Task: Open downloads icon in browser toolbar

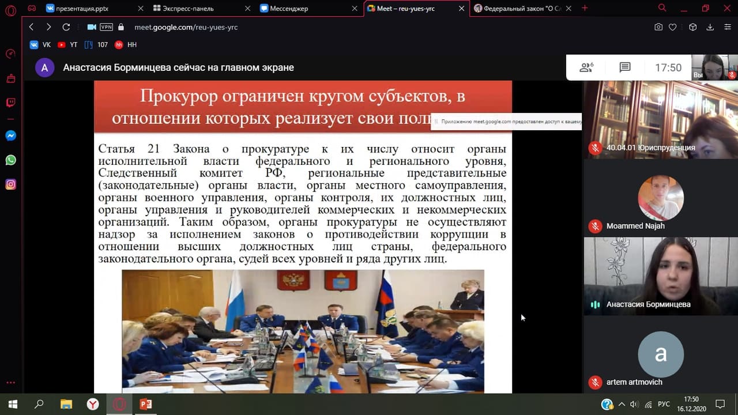Action: point(710,27)
